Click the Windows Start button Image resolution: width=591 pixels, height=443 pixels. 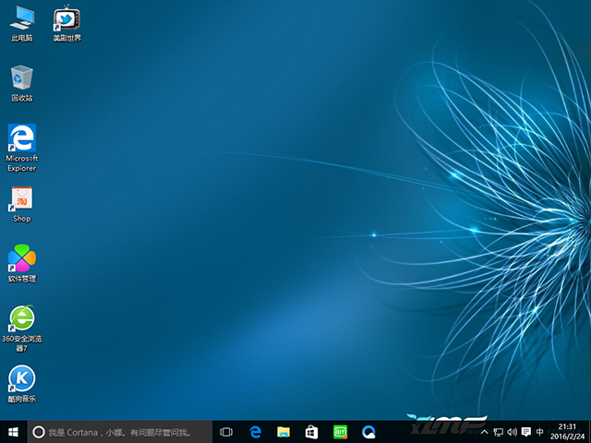13,431
